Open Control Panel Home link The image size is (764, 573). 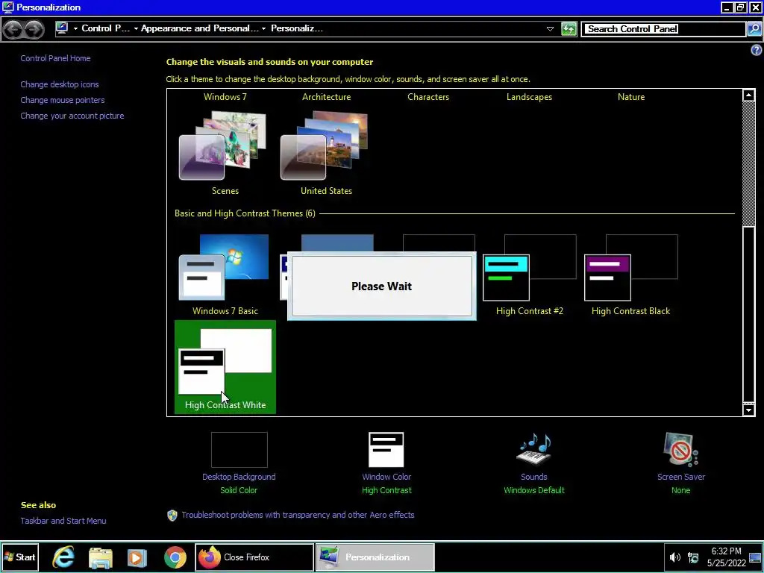point(55,58)
